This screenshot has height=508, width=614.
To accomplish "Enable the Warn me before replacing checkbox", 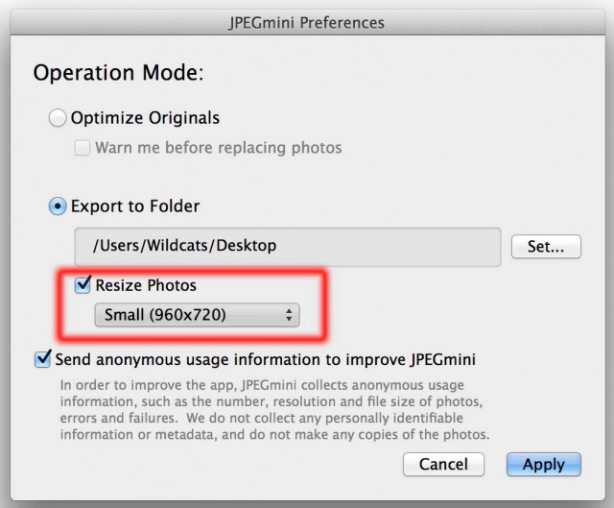I will (x=83, y=149).
